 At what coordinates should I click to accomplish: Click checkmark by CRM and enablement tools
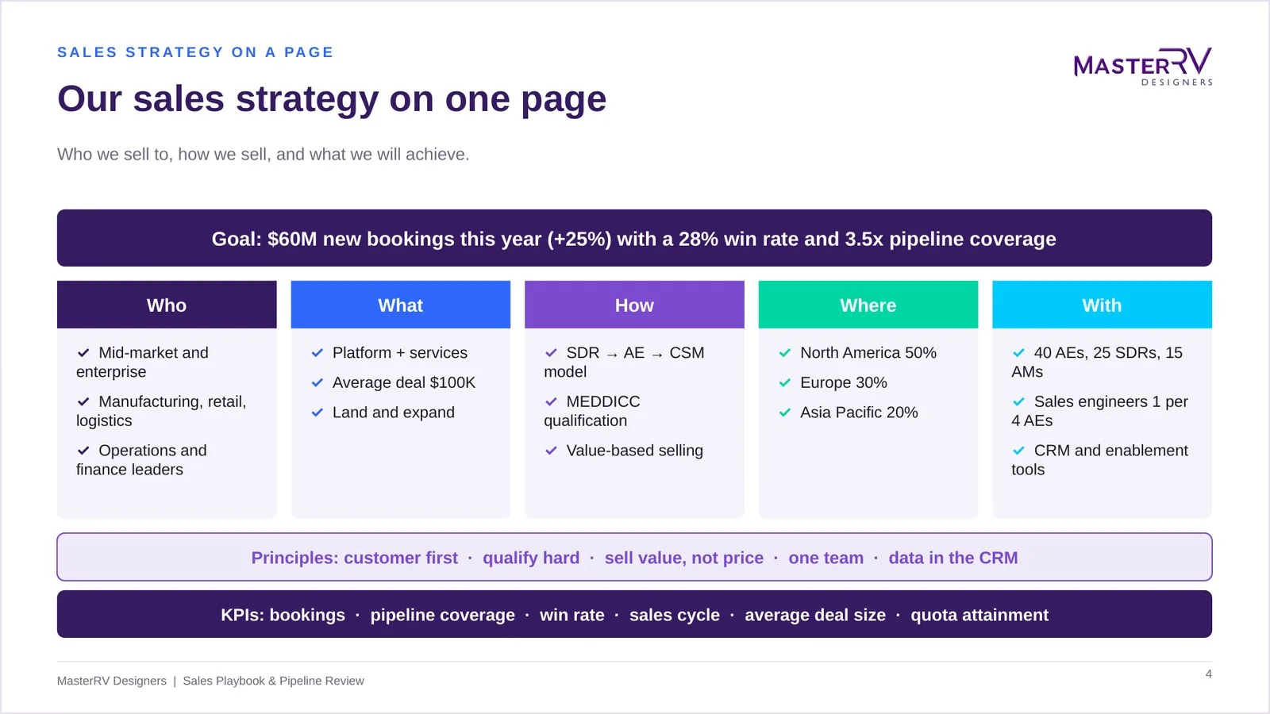pos(1019,451)
